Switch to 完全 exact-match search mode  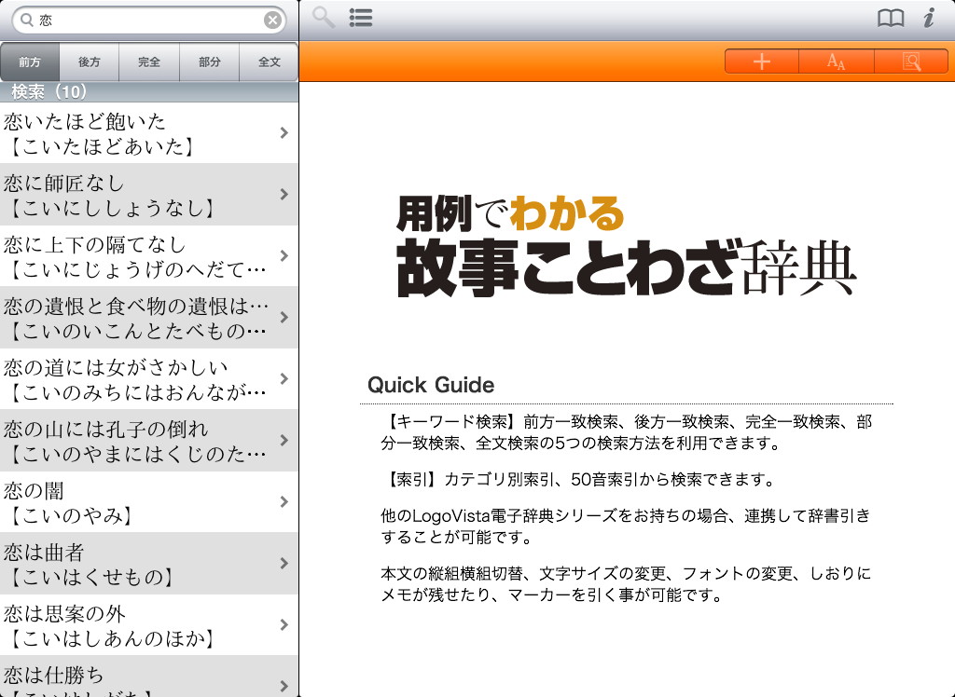[x=149, y=62]
